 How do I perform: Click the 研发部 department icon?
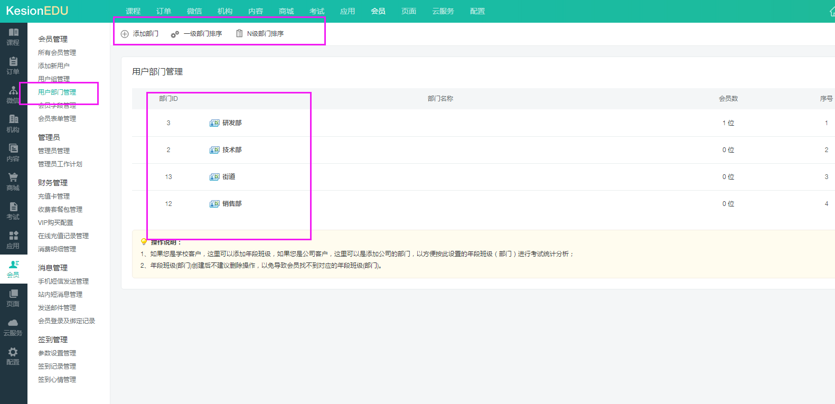[214, 123]
